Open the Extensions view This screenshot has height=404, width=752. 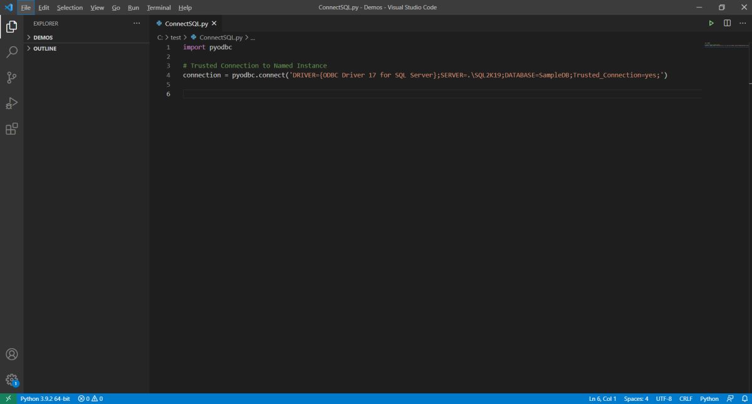click(x=11, y=128)
